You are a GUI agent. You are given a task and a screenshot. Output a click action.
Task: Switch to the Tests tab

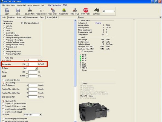42,17
